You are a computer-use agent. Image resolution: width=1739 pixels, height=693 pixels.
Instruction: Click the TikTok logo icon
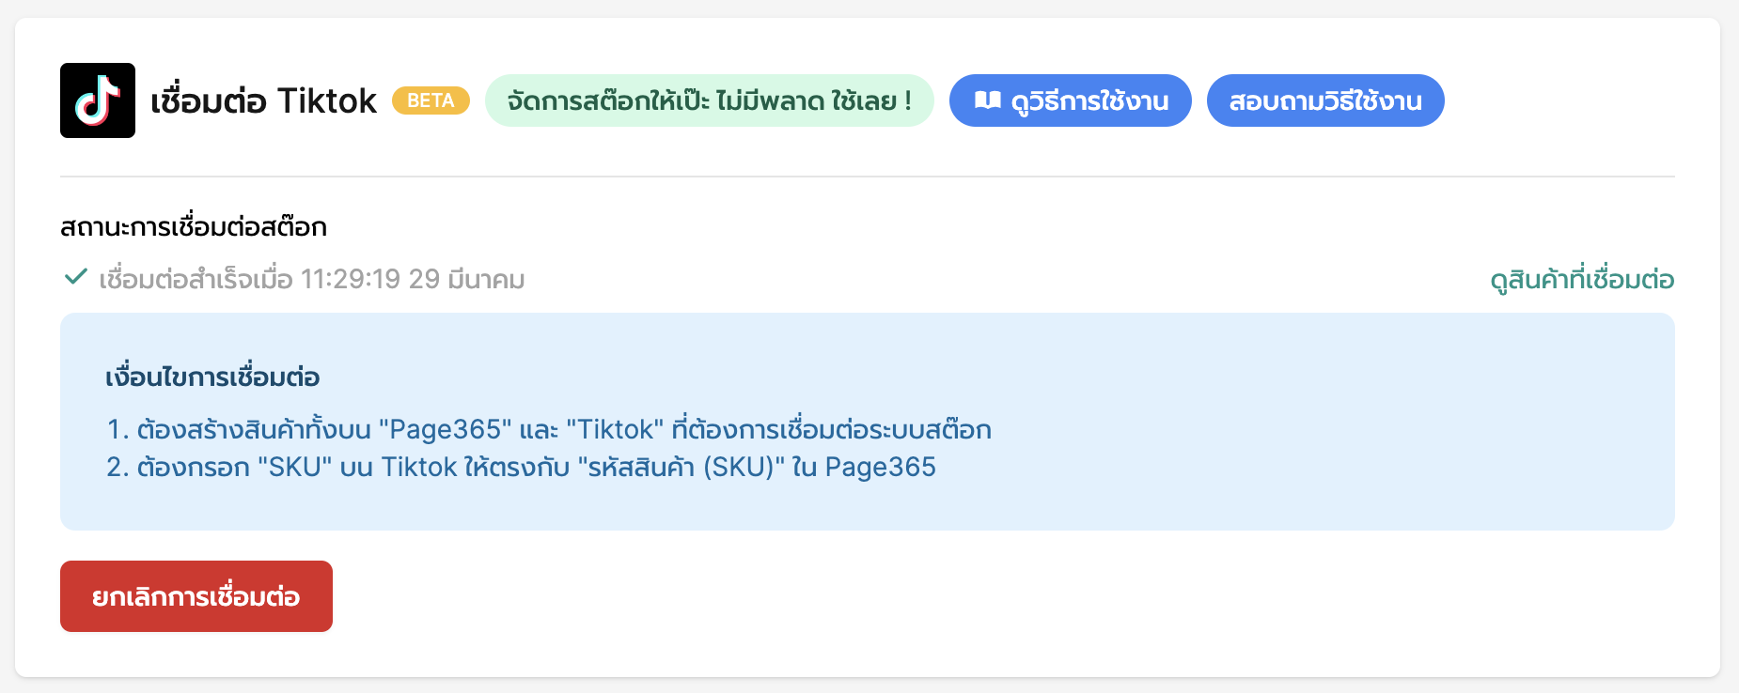tap(98, 100)
